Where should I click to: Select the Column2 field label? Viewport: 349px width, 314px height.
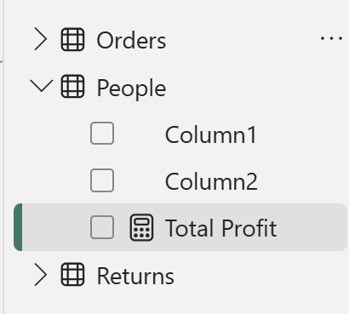[x=211, y=182]
